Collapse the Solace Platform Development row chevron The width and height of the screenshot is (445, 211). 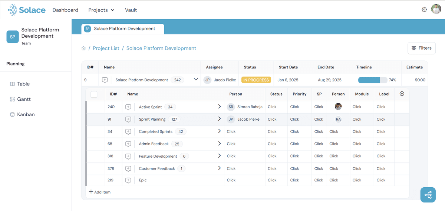click(x=196, y=80)
